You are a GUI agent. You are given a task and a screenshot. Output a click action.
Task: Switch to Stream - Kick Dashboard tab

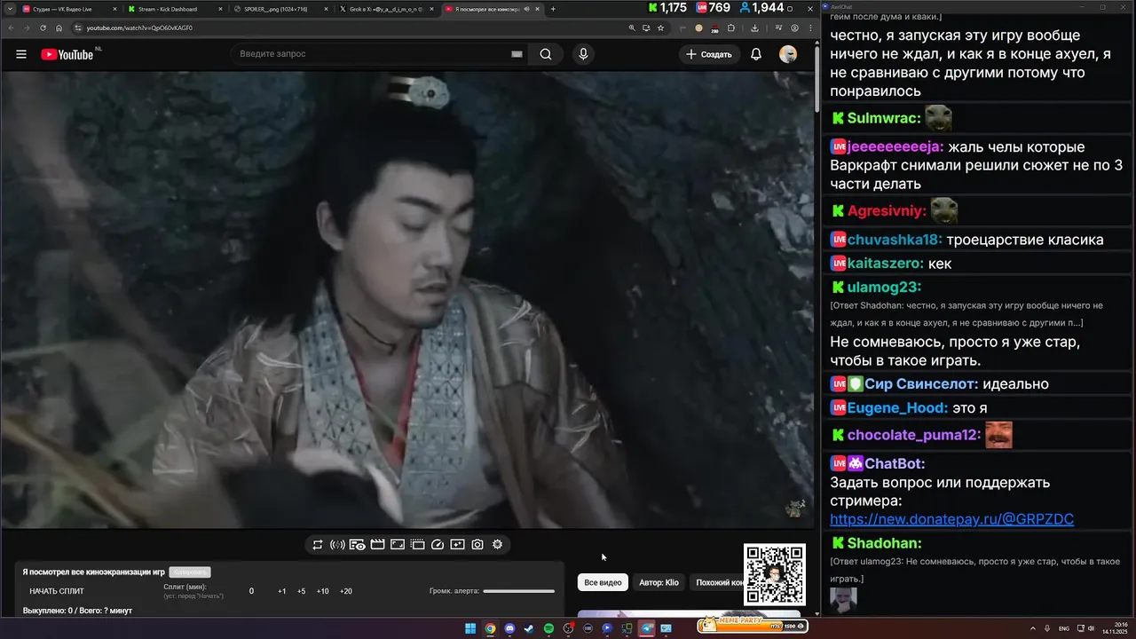(174, 9)
